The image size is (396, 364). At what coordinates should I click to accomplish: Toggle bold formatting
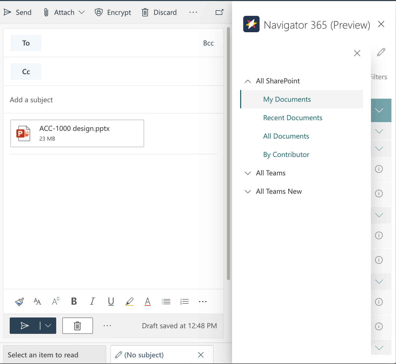(x=74, y=301)
